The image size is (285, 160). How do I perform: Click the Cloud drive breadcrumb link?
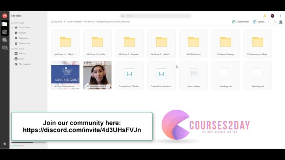pyautogui.click(x=57, y=22)
